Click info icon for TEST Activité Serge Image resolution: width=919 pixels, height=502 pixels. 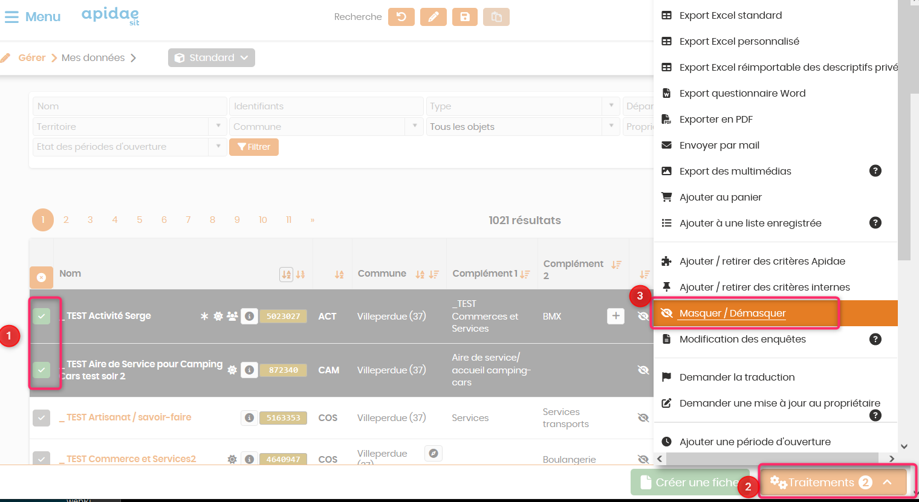pos(250,316)
